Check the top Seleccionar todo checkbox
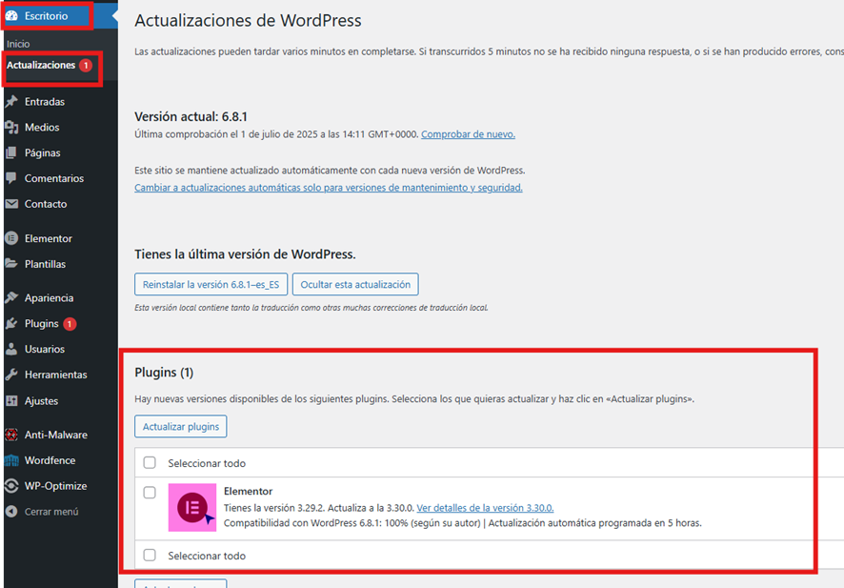844x588 pixels. (150, 462)
